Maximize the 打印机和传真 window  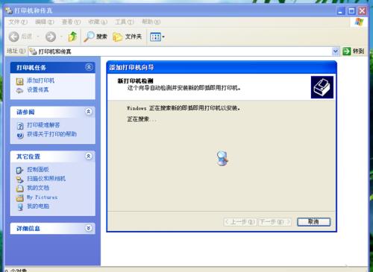[351, 10]
